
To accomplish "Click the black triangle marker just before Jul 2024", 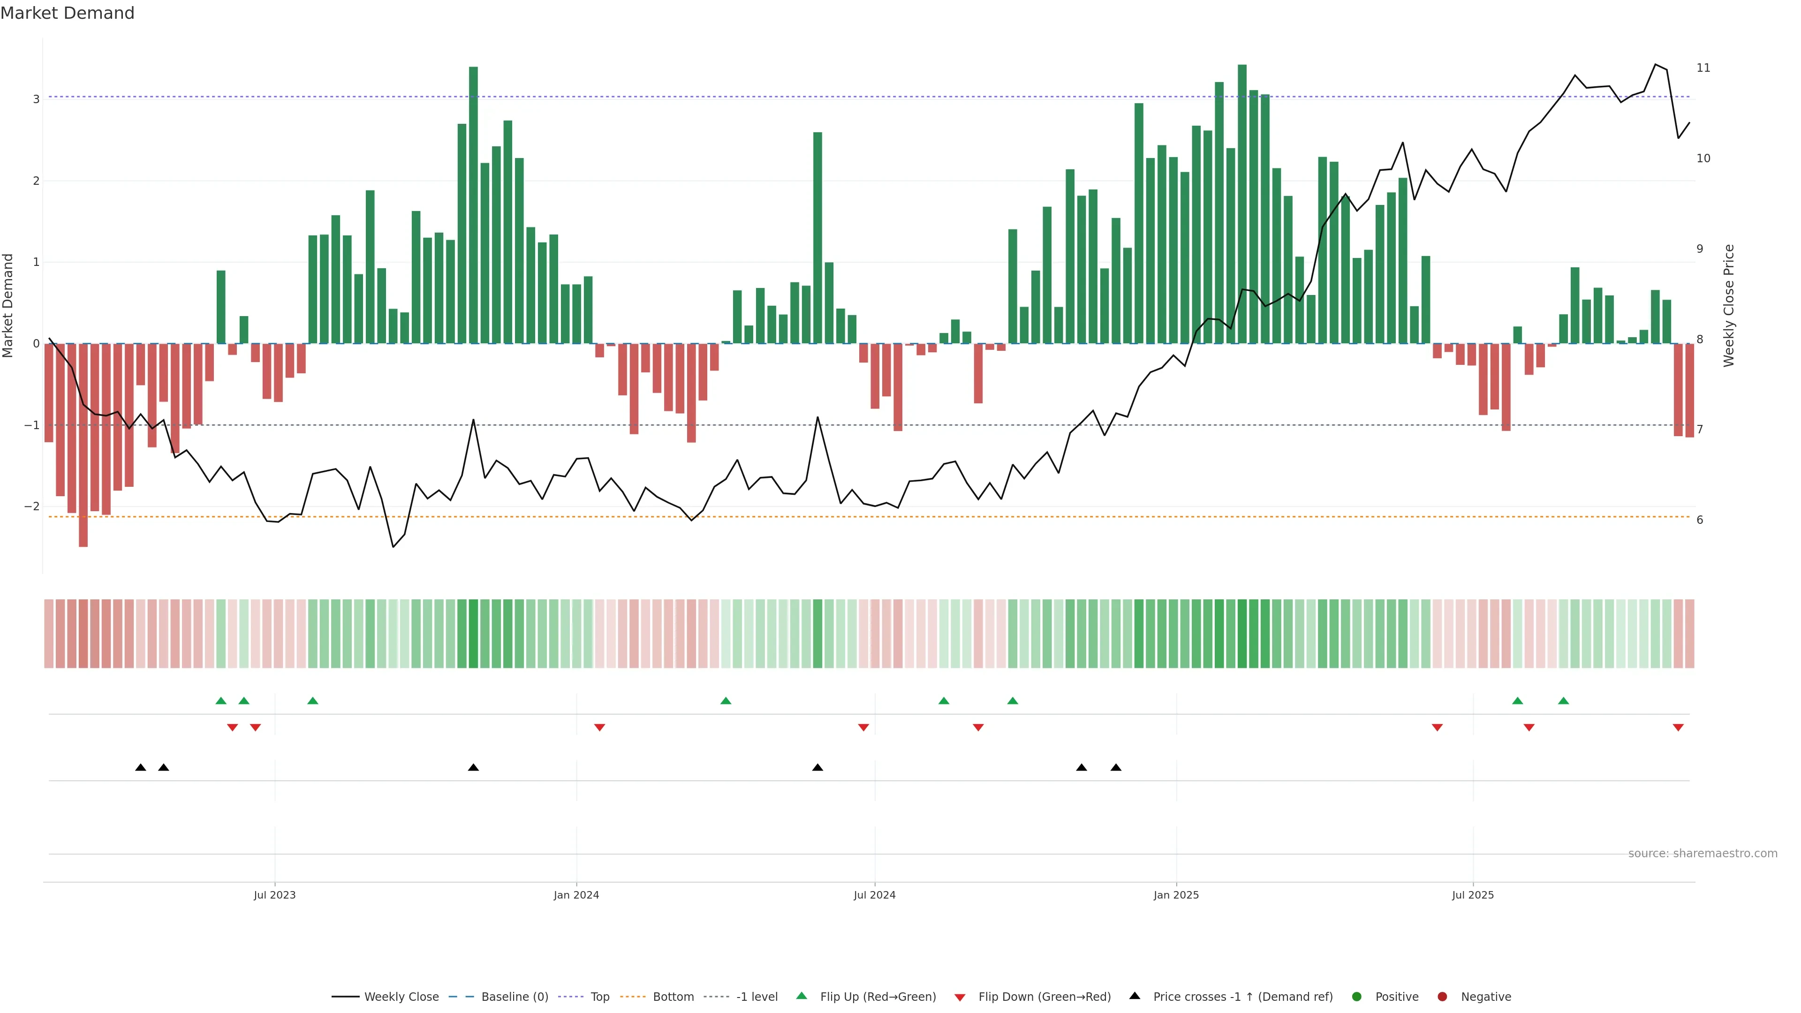I will [817, 768].
